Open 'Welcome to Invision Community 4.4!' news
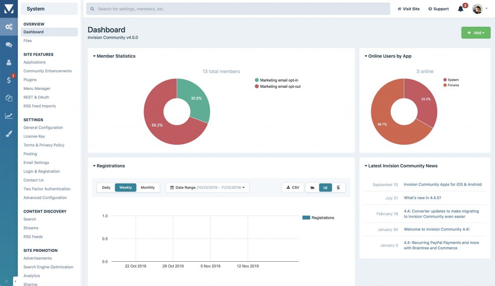 pos(436,230)
